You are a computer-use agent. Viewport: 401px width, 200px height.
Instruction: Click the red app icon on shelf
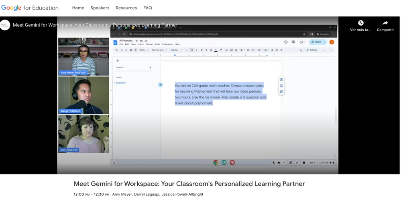[x=232, y=162]
